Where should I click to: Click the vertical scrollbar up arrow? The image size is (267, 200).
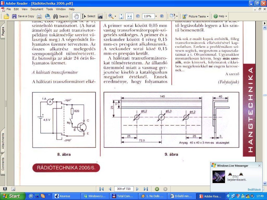point(265,28)
